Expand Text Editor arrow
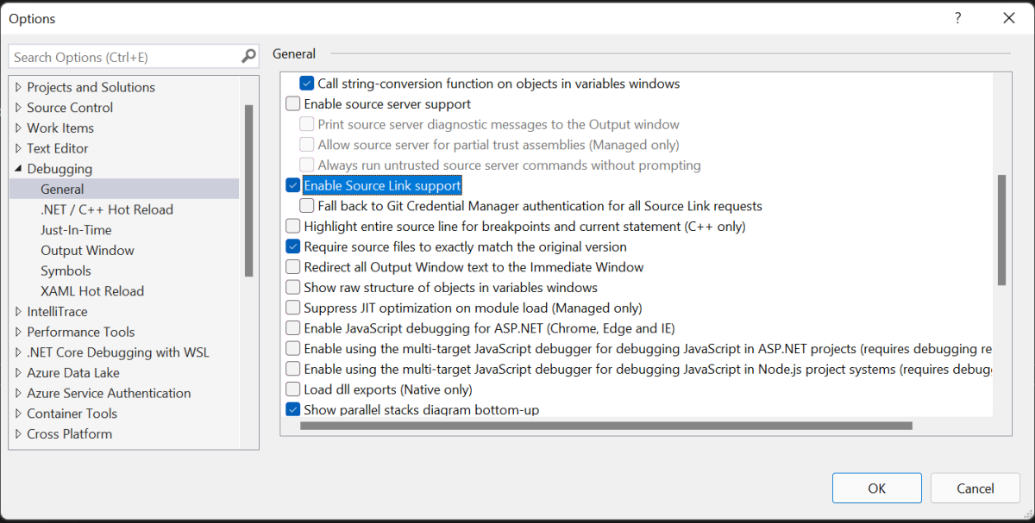Image resolution: width=1035 pixels, height=523 pixels. click(x=19, y=148)
